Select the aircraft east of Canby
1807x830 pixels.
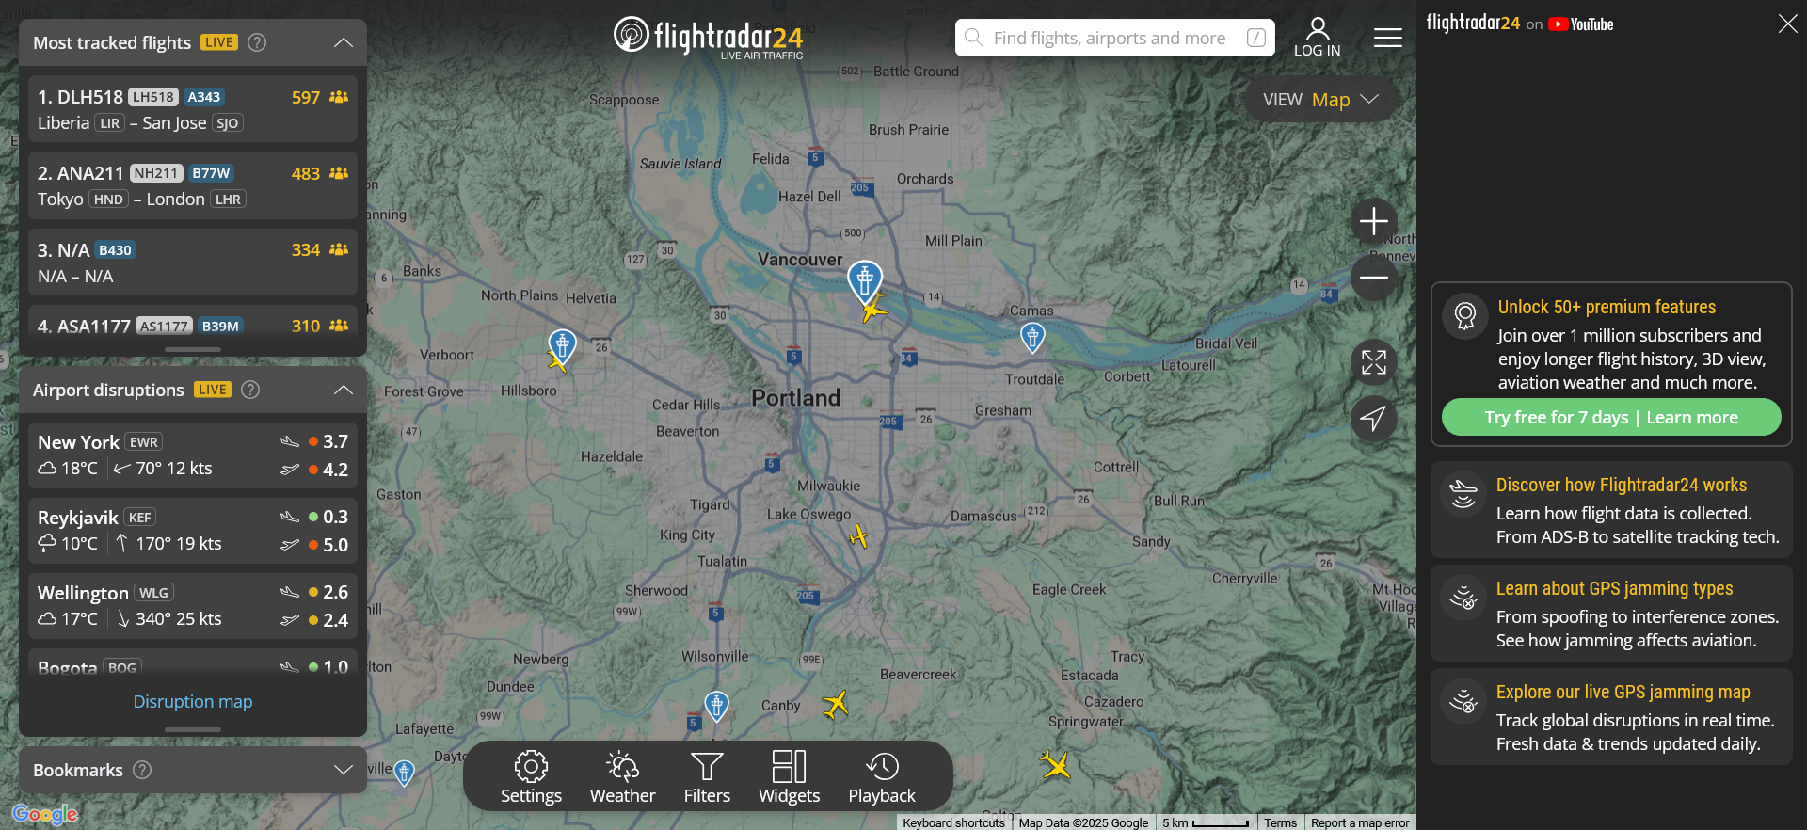(835, 704)
